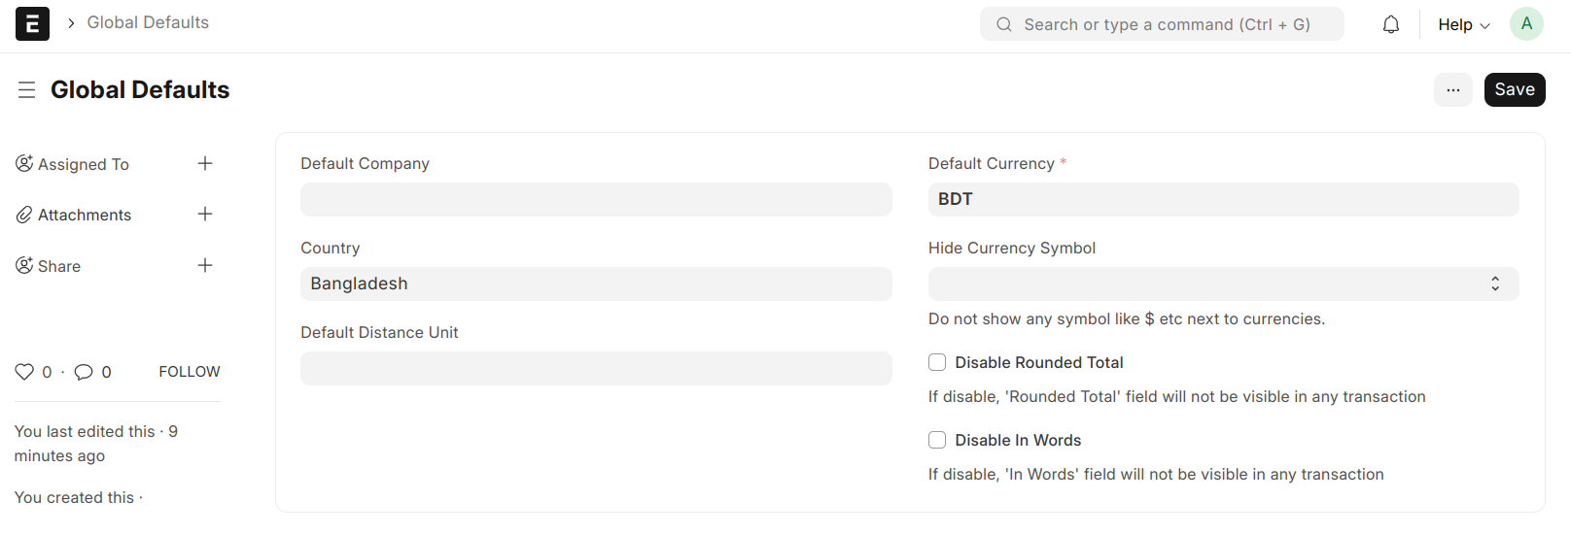Toggle the sidebar hamburger icon

(x=26, y=89)
